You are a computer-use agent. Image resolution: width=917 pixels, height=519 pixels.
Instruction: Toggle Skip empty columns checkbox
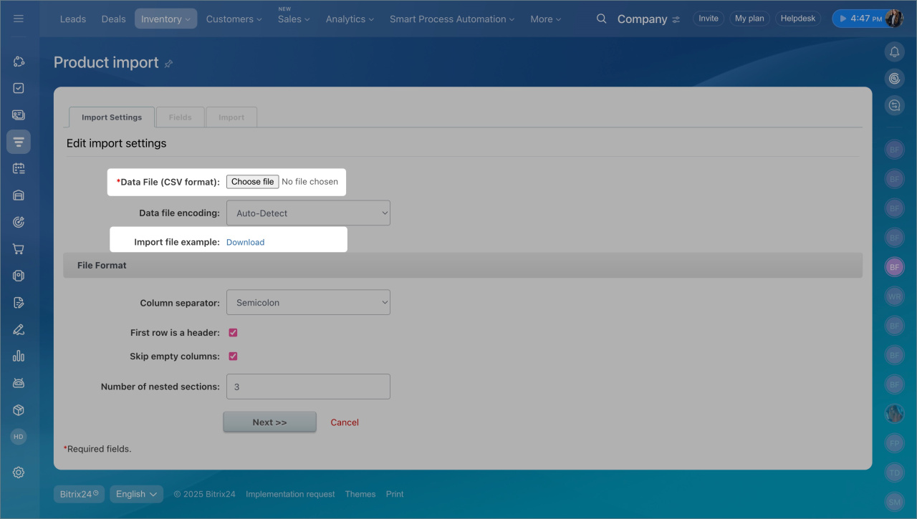coord(233,356)
